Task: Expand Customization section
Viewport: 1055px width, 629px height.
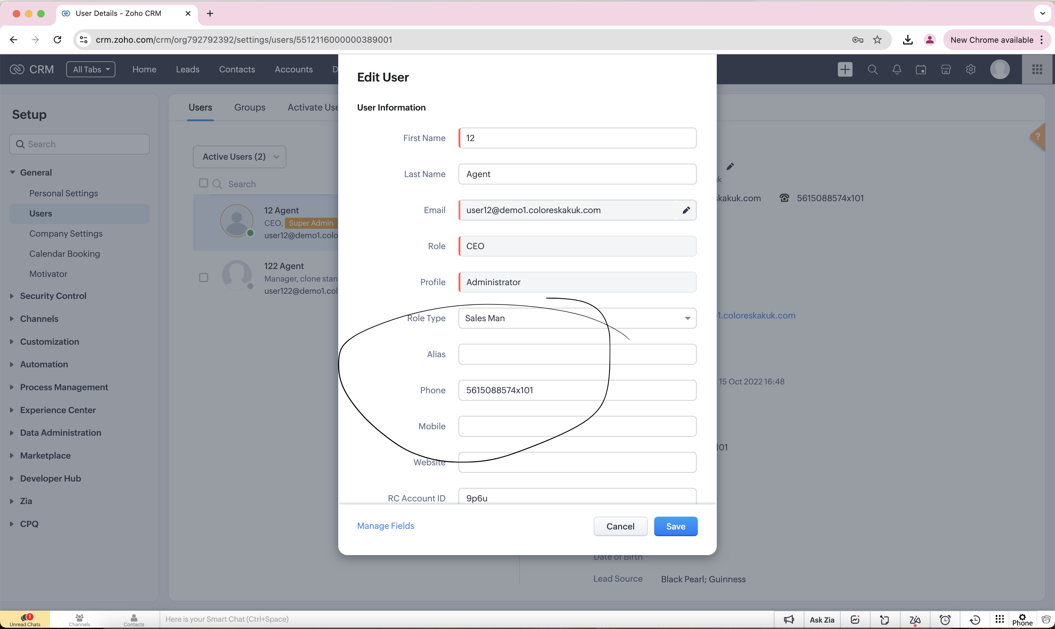Action: coord(12,342)
